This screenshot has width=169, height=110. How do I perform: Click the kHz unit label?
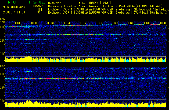point(2,22)
